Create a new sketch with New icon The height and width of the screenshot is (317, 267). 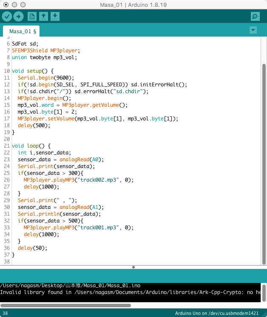pos(32,17)
